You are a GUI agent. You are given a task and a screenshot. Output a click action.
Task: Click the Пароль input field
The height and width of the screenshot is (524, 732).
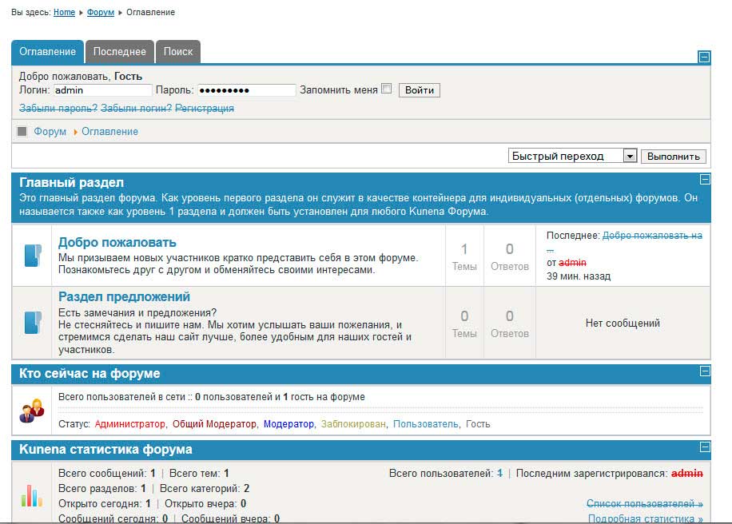247,90
